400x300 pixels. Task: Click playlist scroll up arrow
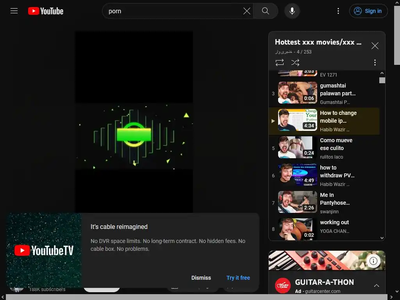[382, 73]
